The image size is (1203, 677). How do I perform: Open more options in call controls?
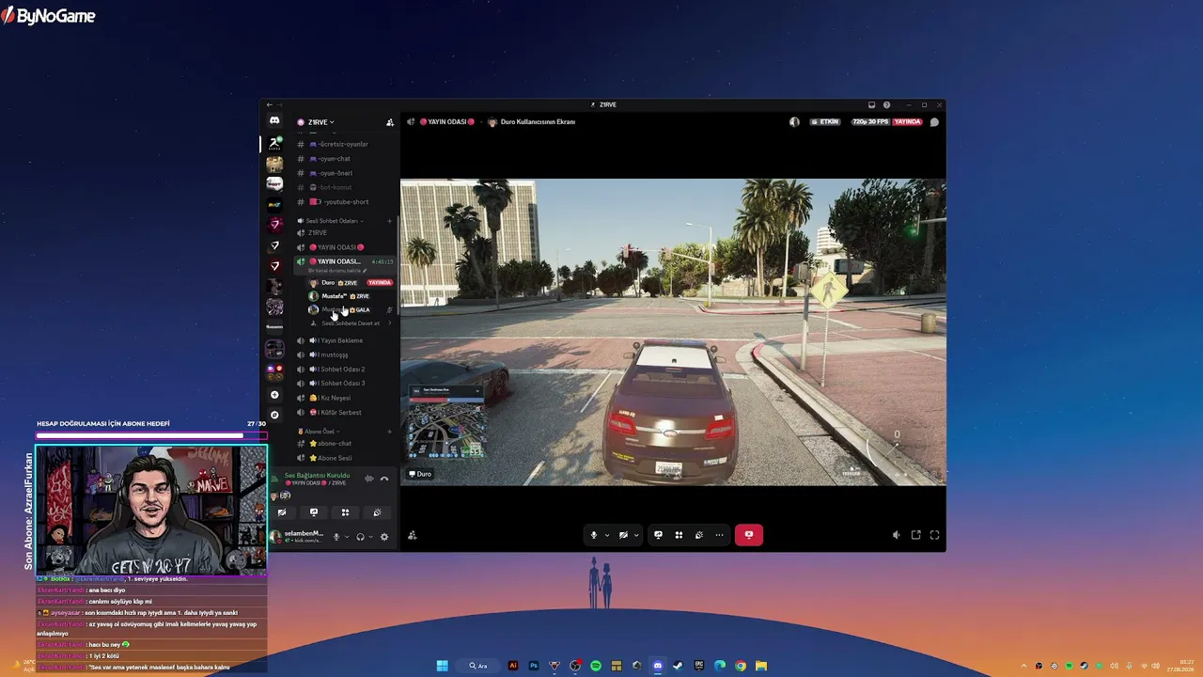pos(720,535)
